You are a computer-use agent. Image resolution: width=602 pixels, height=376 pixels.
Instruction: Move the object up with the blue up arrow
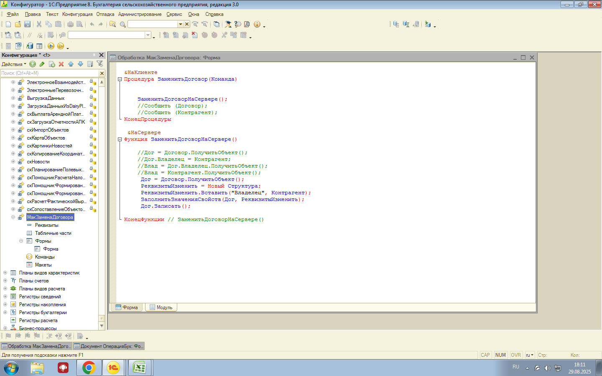click(x=71, y=64)
